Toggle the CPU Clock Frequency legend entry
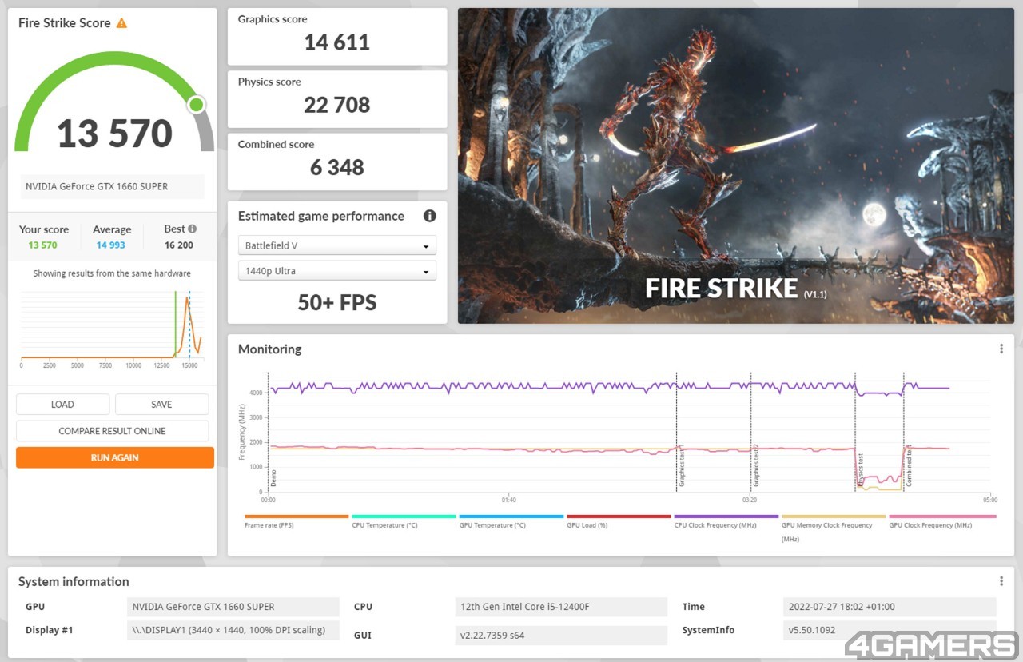Viewport: 1023px width, 662px height. tap(726, 521)
